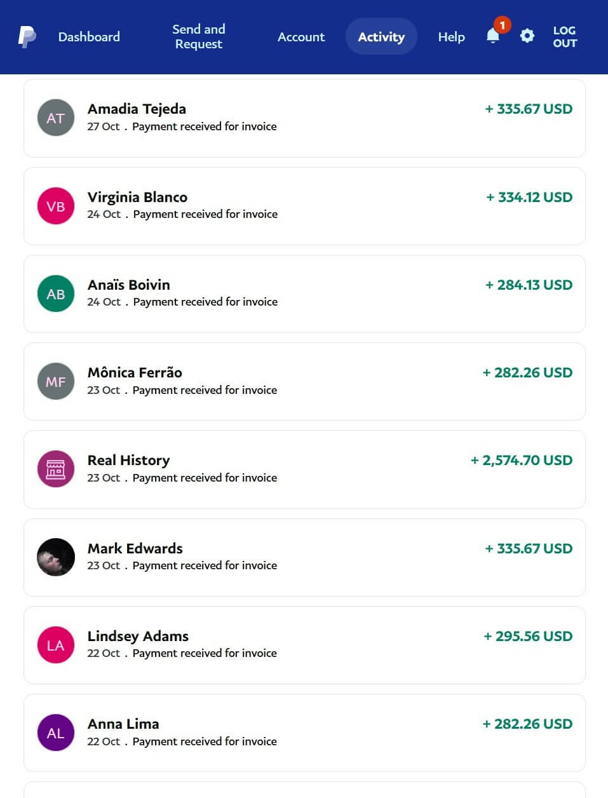Go to the Dashboard tab

click(x=89, y=37)
